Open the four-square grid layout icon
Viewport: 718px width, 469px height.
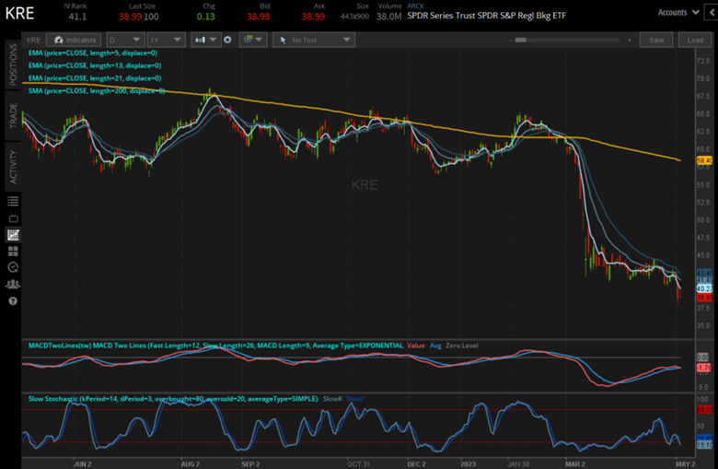click(x=13, y=252)
